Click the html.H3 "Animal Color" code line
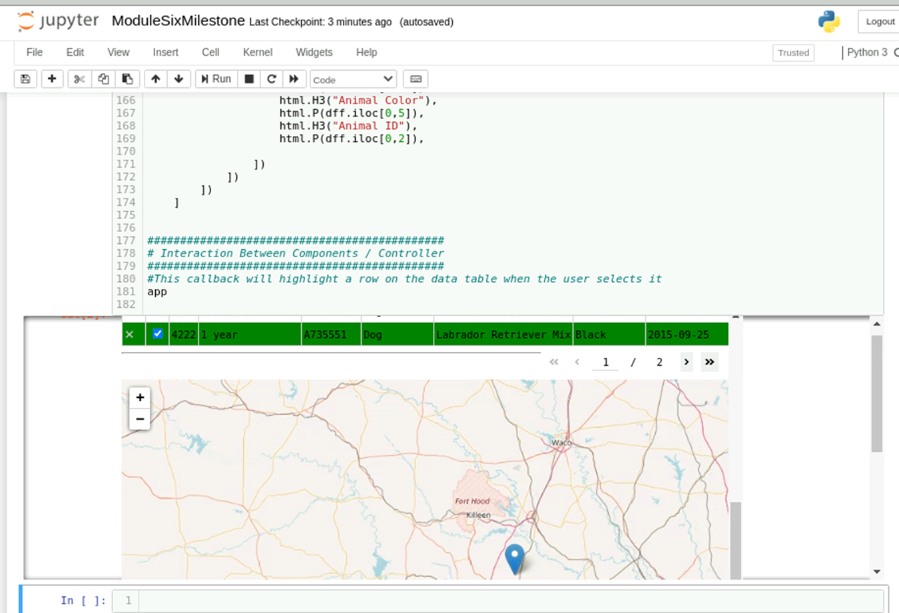This screenshot has width=899, height=613. (x=358, y=100)
